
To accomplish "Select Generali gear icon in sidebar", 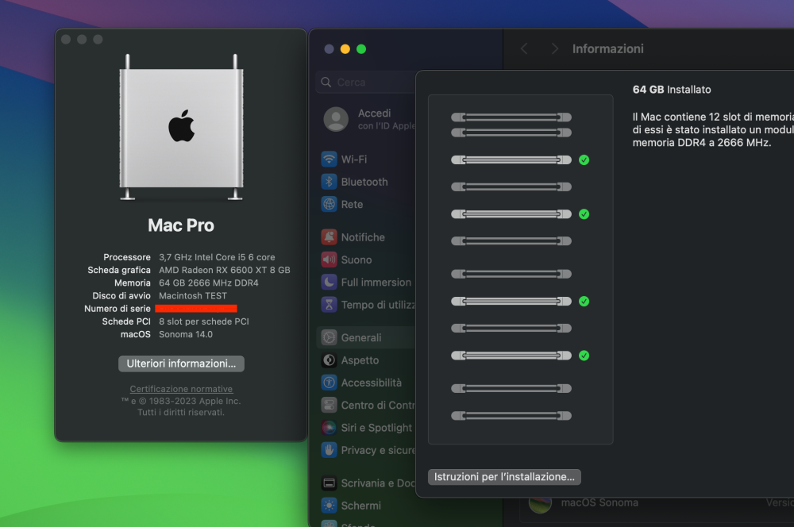I will click(330, 337).
